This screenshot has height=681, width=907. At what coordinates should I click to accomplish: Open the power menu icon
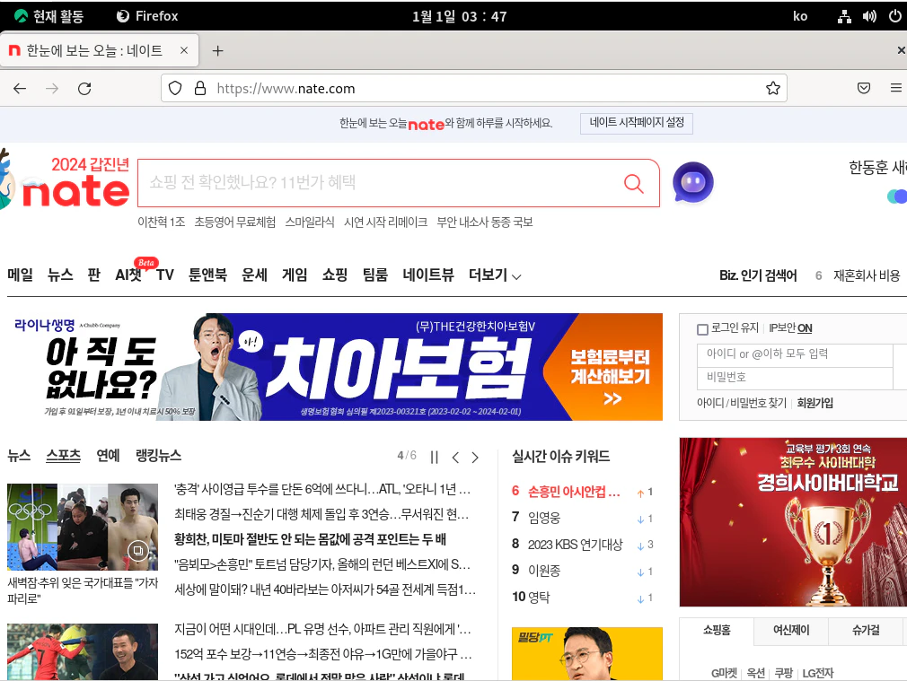[894, 16]
